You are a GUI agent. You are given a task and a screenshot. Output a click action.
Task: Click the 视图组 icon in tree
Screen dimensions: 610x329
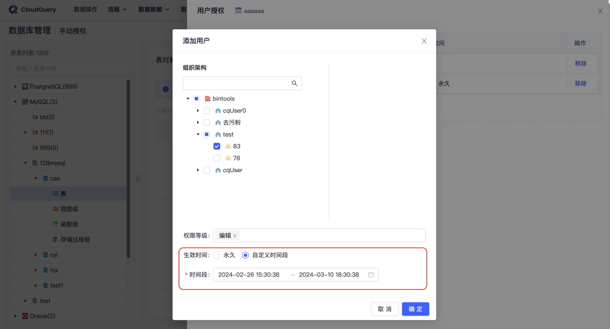(x=55, y=209)
